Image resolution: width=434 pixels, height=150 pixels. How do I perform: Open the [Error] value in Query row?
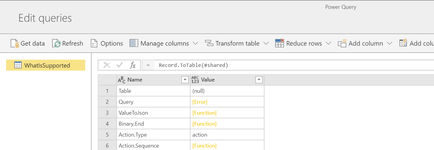tap(200, 102)
